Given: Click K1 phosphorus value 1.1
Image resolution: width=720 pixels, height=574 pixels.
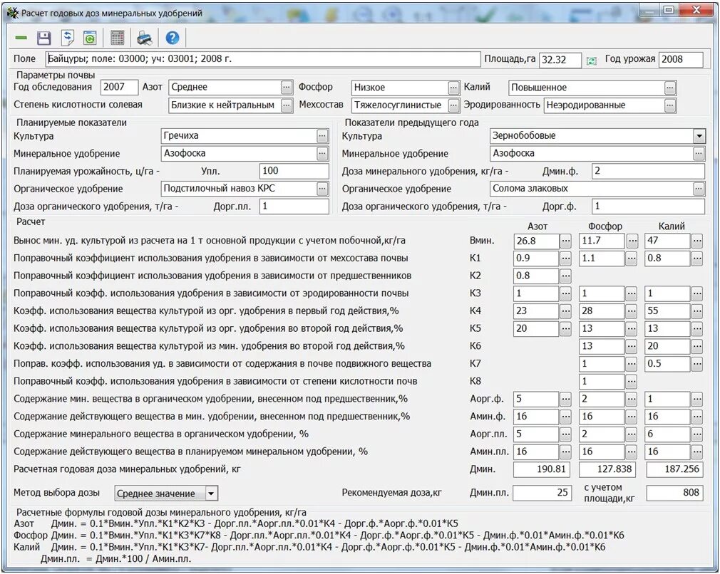Looking at the screenshot, I should [x=602, y=259].
